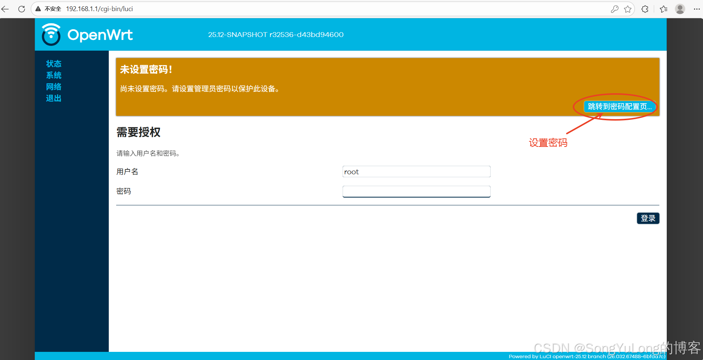Click the 请输入用户名和密码 prompt text
703x360 pixels.
pos(148,153)
